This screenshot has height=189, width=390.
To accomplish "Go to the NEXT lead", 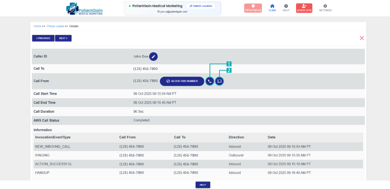I will [63, 38].
